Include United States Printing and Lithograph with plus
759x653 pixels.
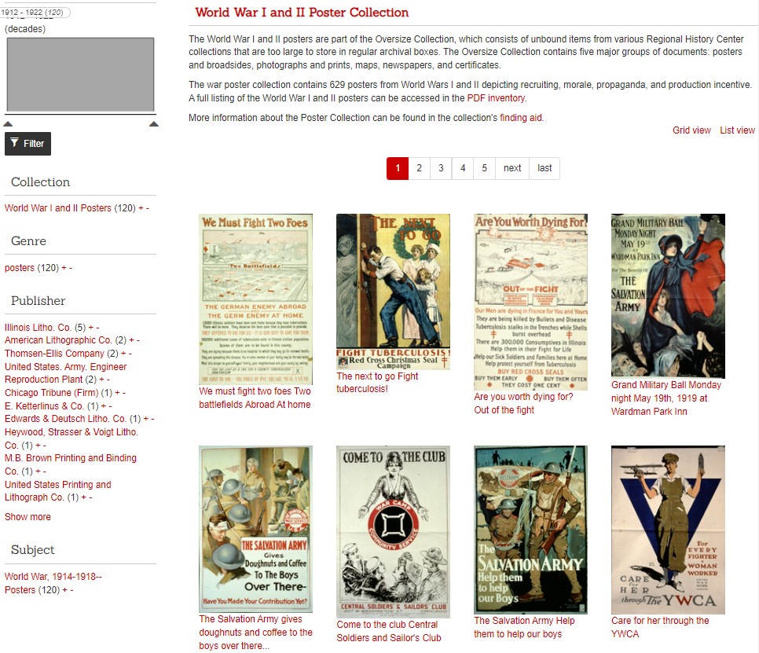point(84,497)
